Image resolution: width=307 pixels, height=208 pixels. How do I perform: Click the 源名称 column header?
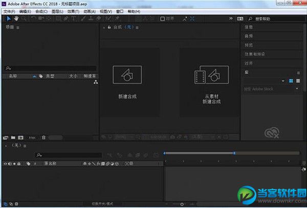[50, 164]
